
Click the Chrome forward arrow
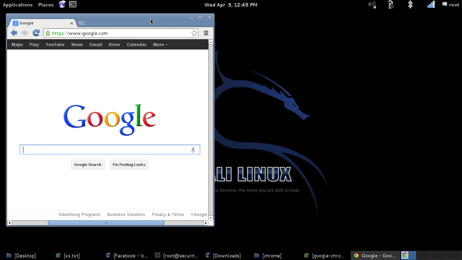click(x=25, y=33)
